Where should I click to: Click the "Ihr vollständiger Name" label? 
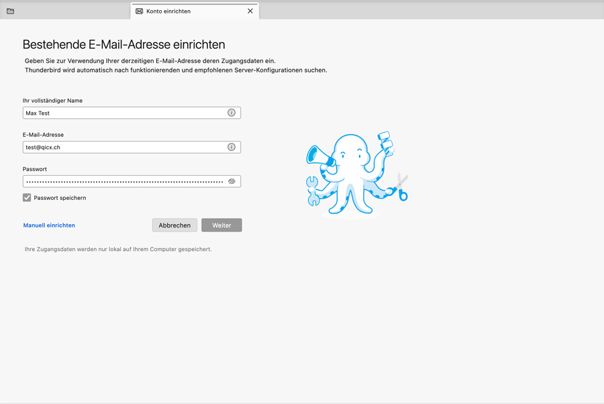coord(52,101)
